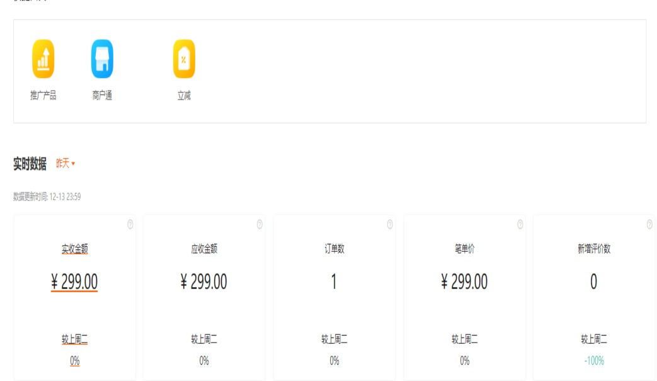The image size is (657, 381).
Task: Click help icon on 应收金额 card
Action: coord(260,224)
